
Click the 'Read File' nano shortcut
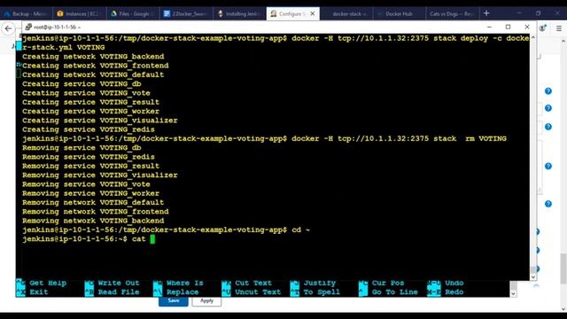[x=119, y=292]
